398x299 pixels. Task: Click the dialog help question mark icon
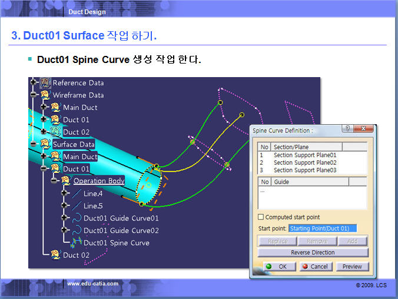[x=347, y=129]
